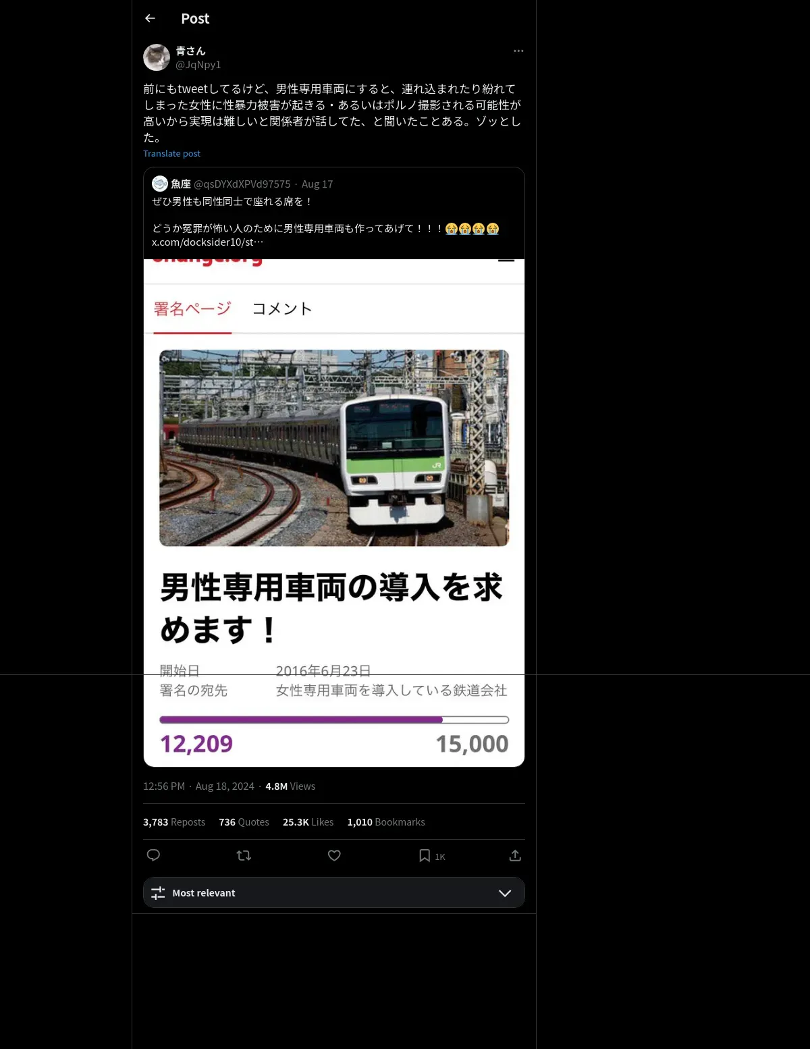Open the three-dot more options menu
Viewport: 810px width, 1049px height.
pyautogui.click(x=518, y=51)
